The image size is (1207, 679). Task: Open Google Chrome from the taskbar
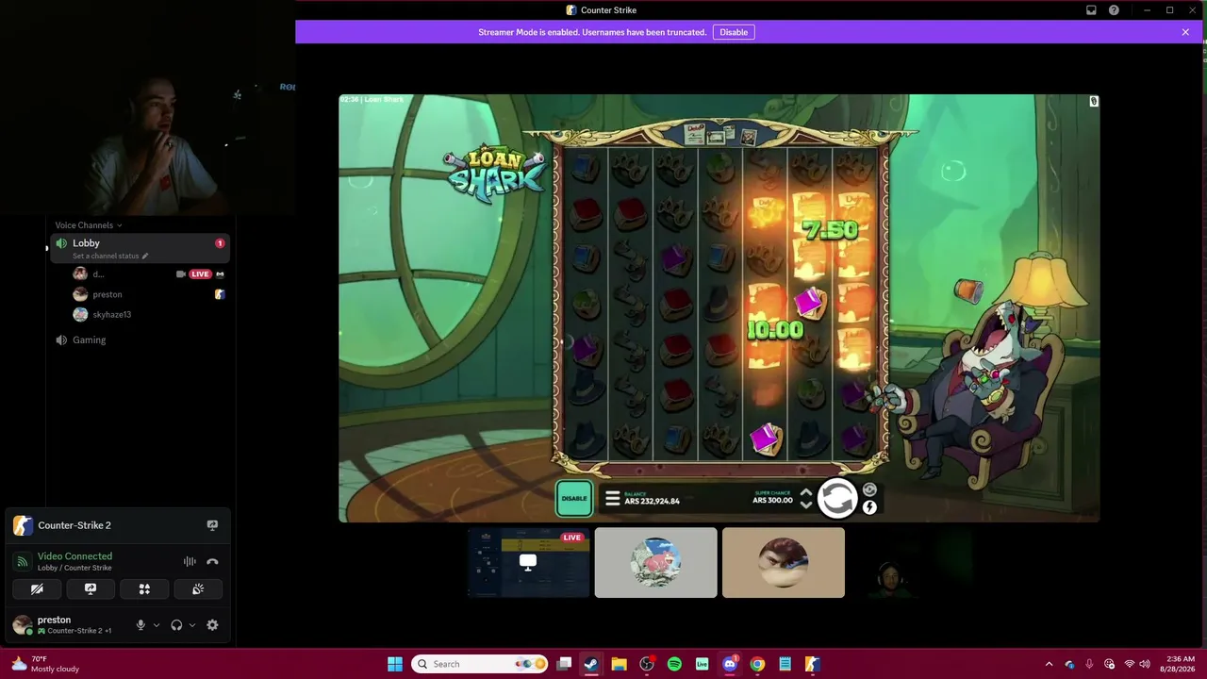757,664
